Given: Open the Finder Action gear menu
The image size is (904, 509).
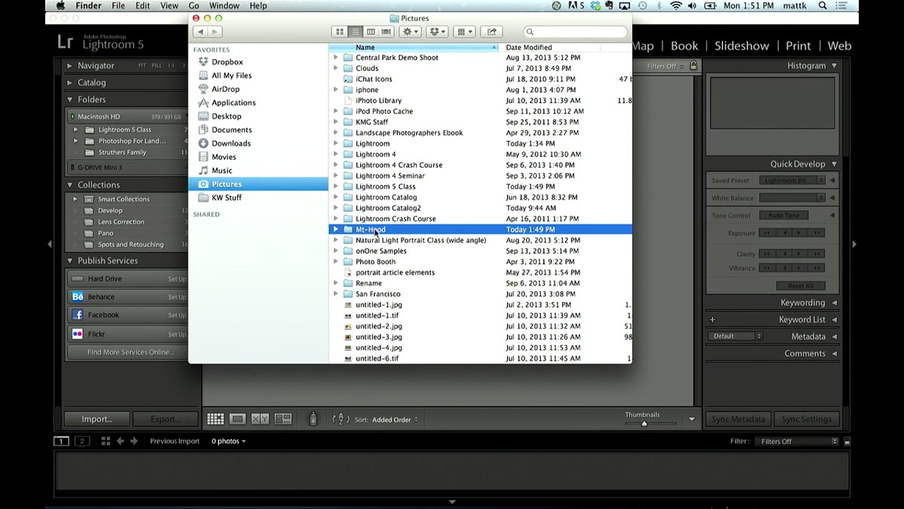Looking at the screenshot, I should pyautogui.click(x=411, y=32).
